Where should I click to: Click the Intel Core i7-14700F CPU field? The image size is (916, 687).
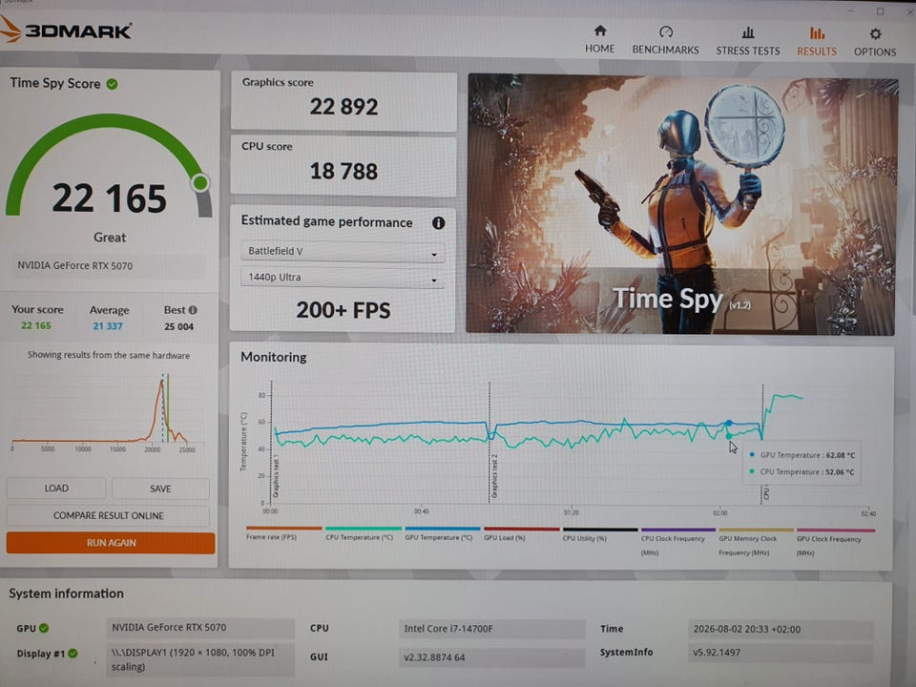tap(492, 629)
